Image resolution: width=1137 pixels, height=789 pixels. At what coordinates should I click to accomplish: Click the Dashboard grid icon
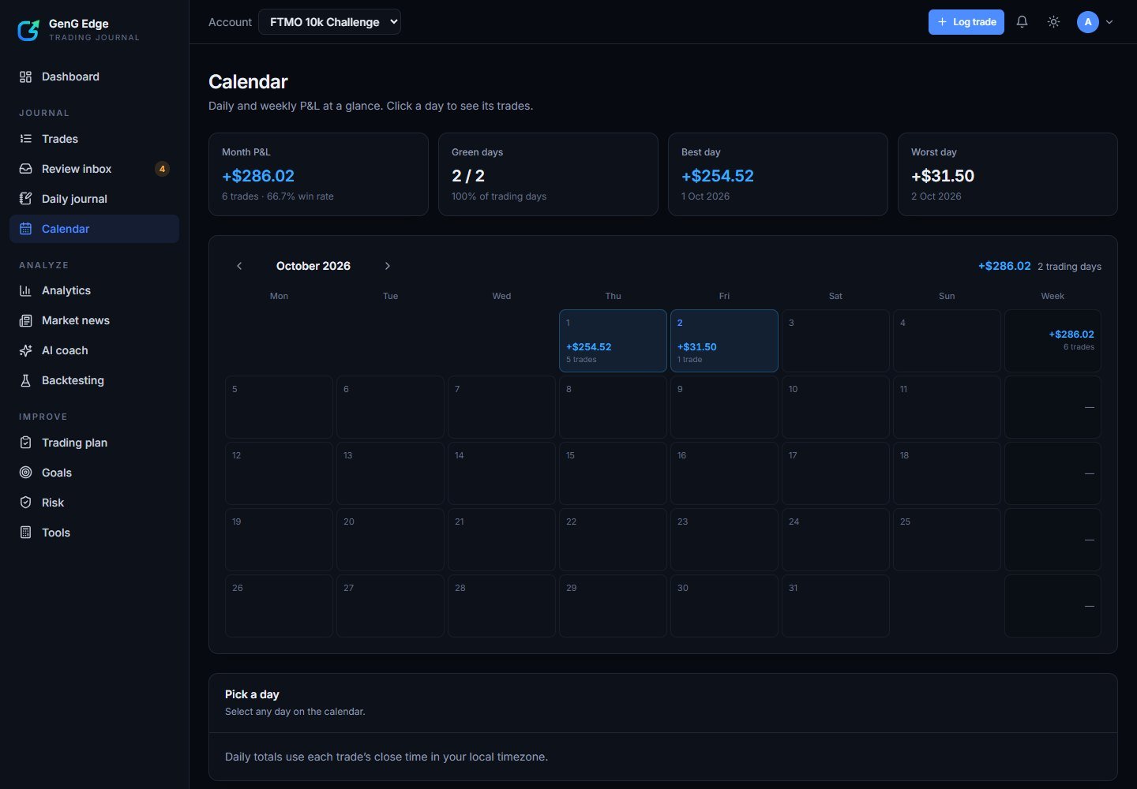tap(25, 77)
